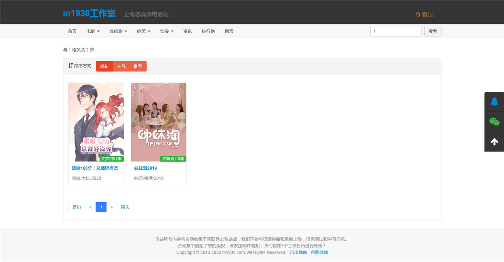Click the 看过 history icon link

(424, 14)
